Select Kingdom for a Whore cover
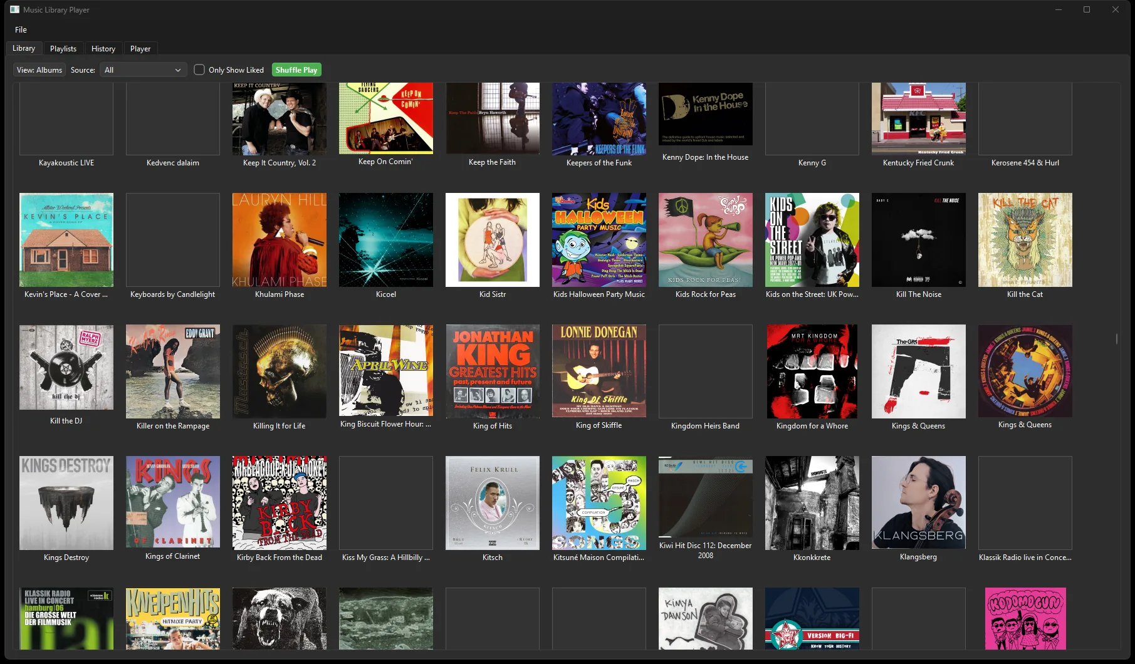Screen dimensions: 1135x664 812,371
